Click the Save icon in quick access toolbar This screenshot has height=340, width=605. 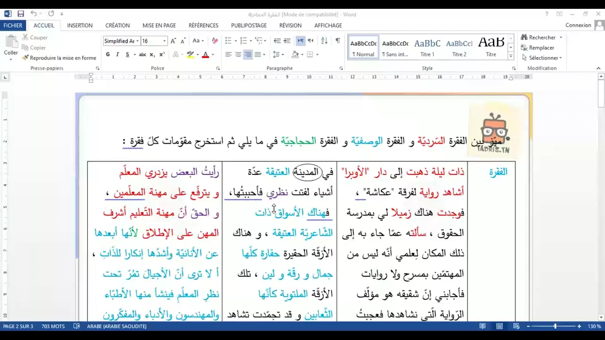21,14
